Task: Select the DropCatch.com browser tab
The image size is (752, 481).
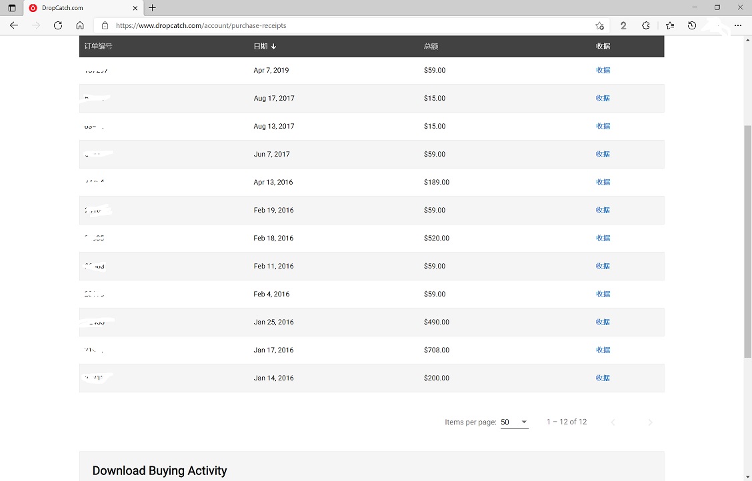Action: [x=73, y=8]
